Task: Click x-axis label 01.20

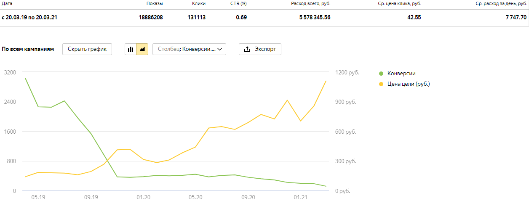Action: coord(144,197)
